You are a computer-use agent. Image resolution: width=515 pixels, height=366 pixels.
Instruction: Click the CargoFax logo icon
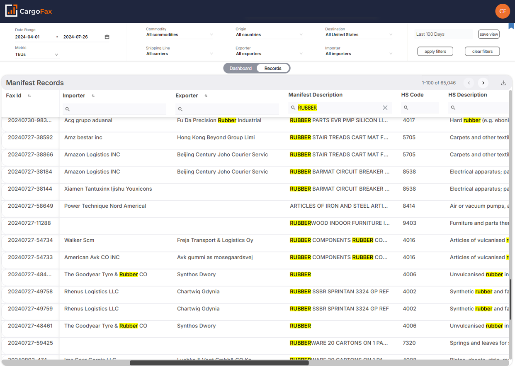12,11
